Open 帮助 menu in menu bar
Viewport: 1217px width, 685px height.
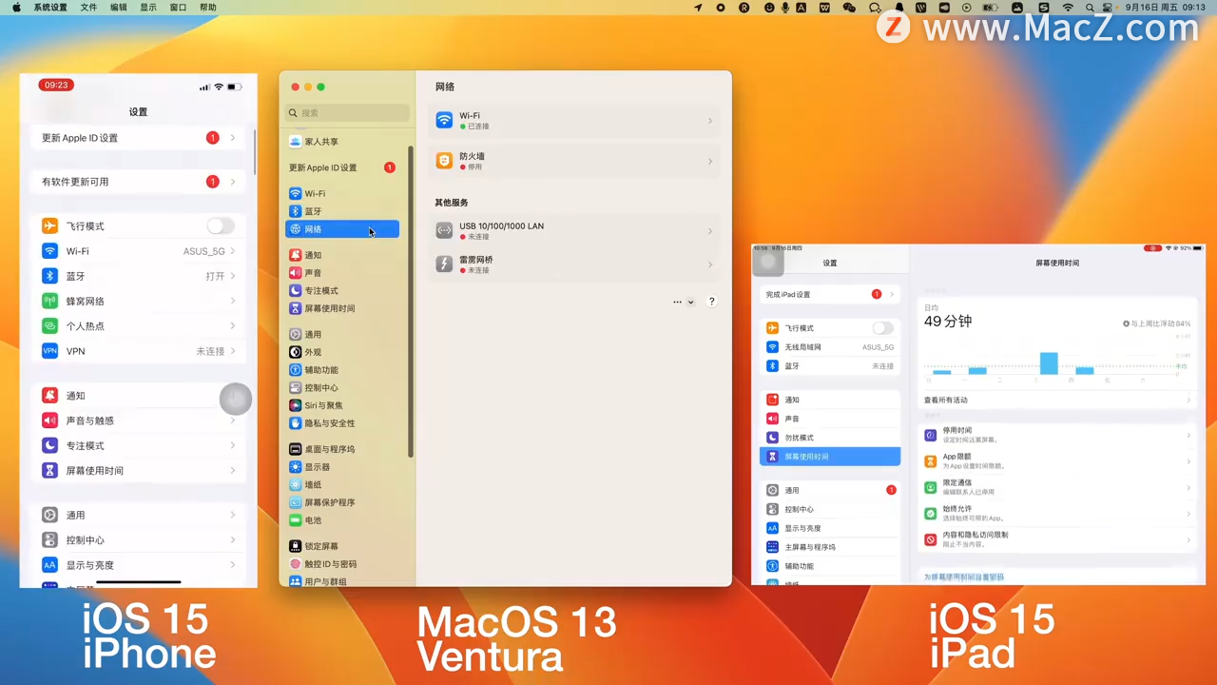(208, 8)
